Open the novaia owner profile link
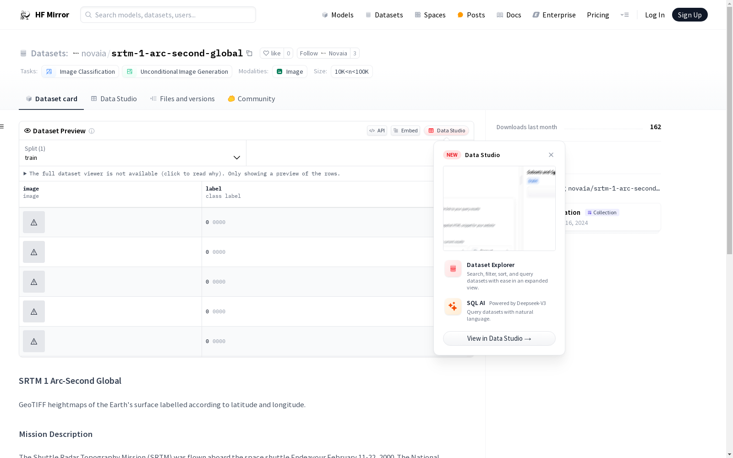Image resolution: width=733 pixels, height=458 pixels. coord(93,53)
